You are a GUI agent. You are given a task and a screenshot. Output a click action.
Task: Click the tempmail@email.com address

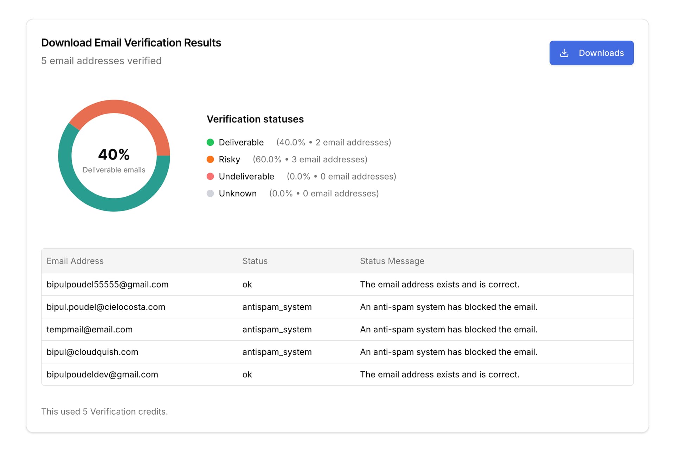click(x=89, y=330)
